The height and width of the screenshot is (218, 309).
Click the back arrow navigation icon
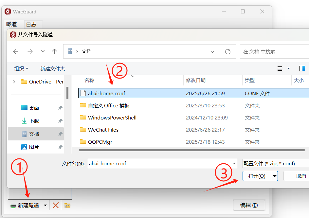[x=16, y=51]
